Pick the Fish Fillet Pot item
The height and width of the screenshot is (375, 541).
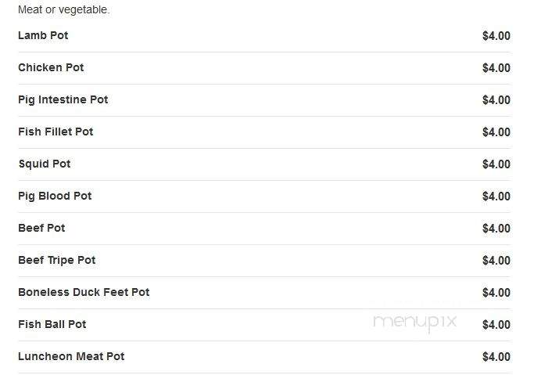click(56, 132)
